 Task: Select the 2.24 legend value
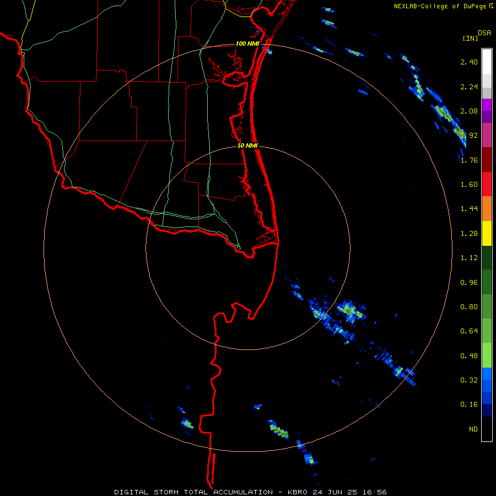point(469,87)
